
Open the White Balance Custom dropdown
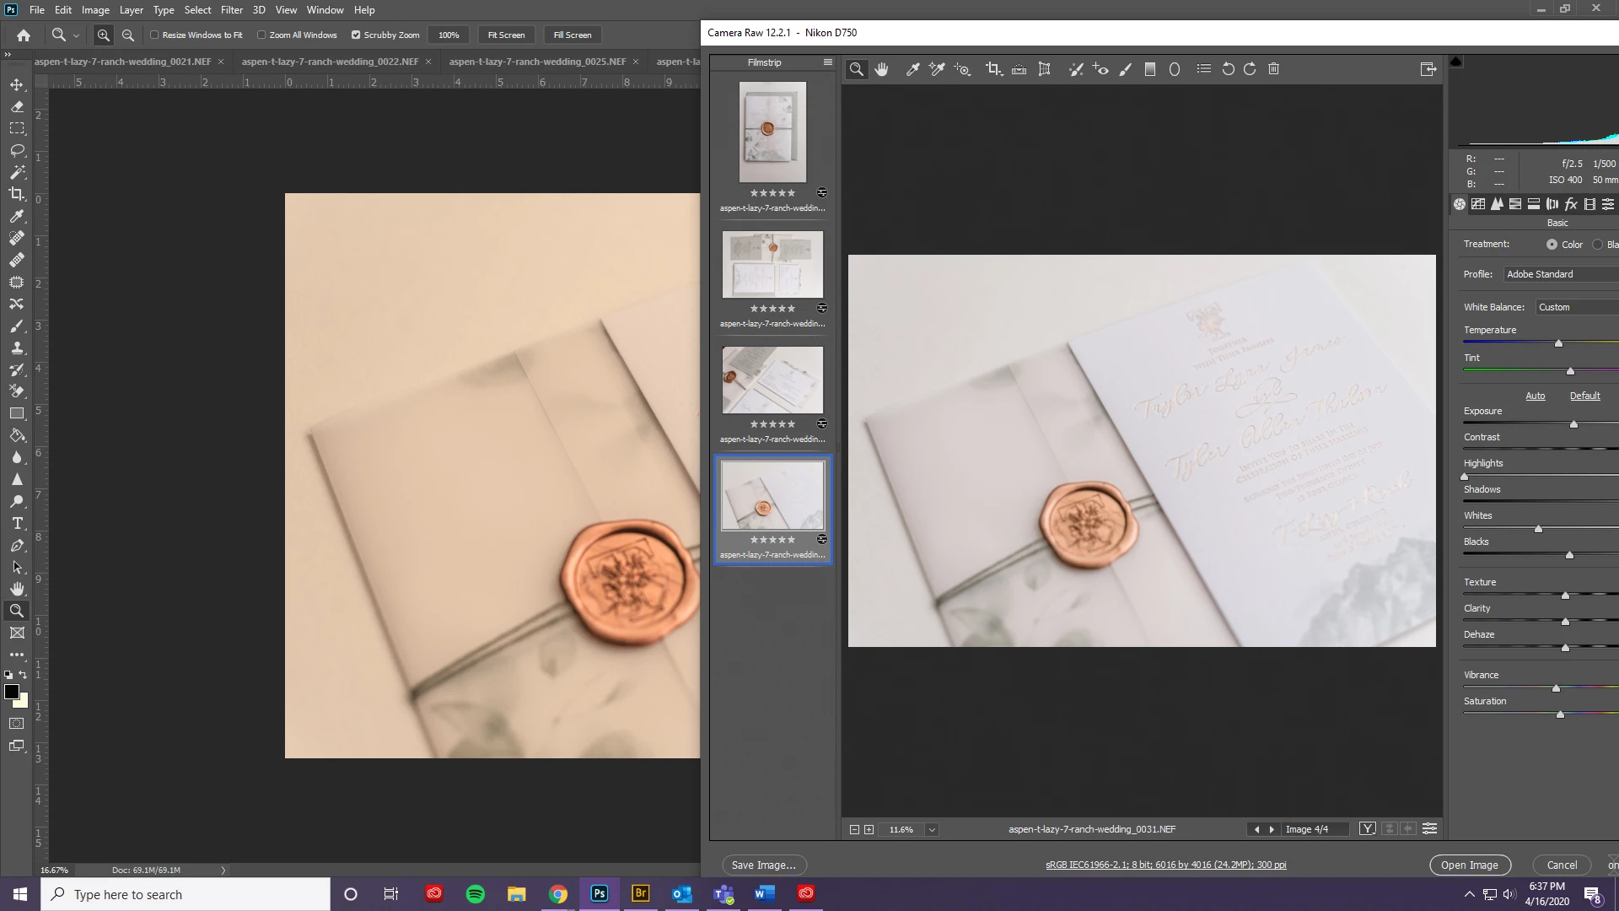pos(1575,307)
